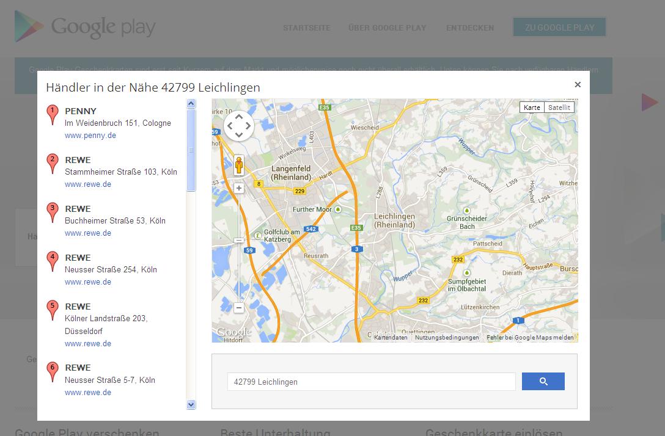Zoom out the map with minus button
The width and height of the screenshot is (665, 436).
[239, 308]
